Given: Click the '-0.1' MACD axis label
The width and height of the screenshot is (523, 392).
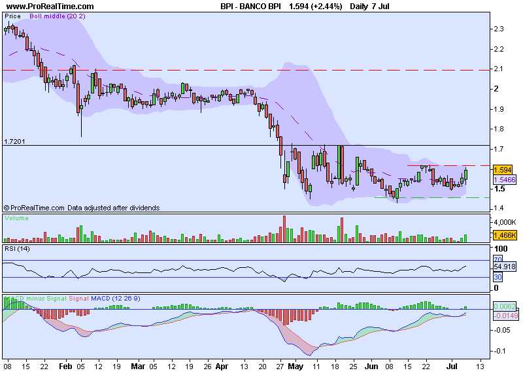Looking at the screenshot, I should coord(499,351).
